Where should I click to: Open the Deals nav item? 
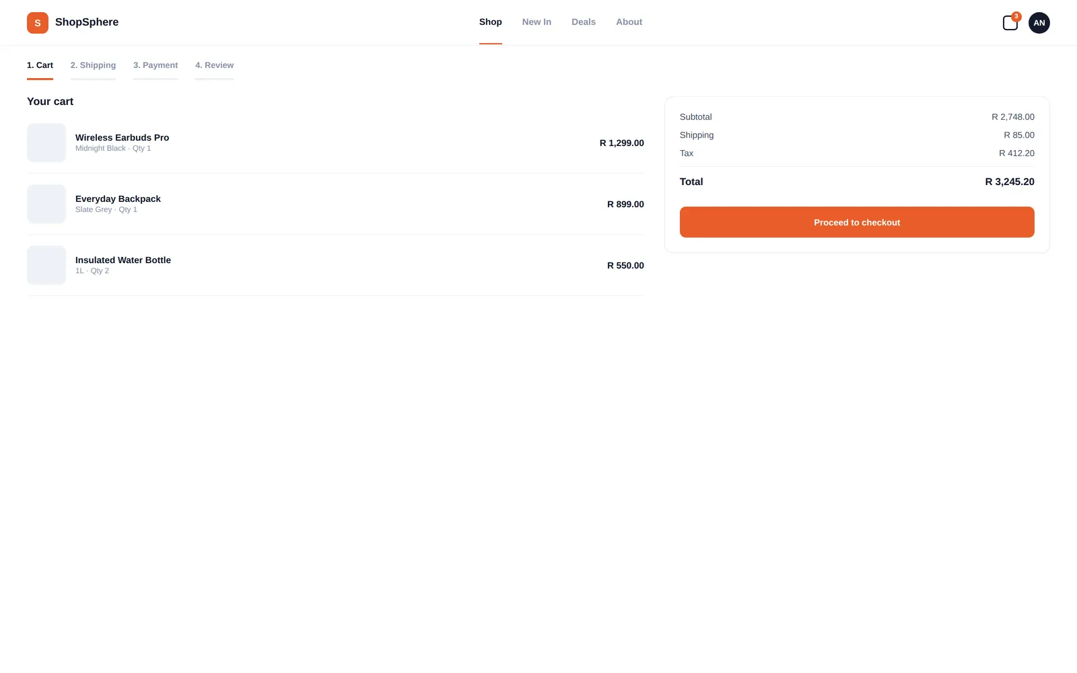(x=584, y=22)
